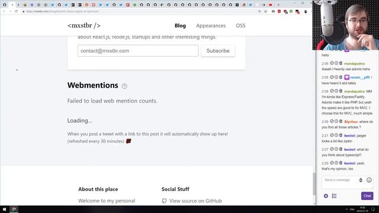379x213 pixels.
Task: Ban renato__pfff from chat
Action: pos(332,77)
